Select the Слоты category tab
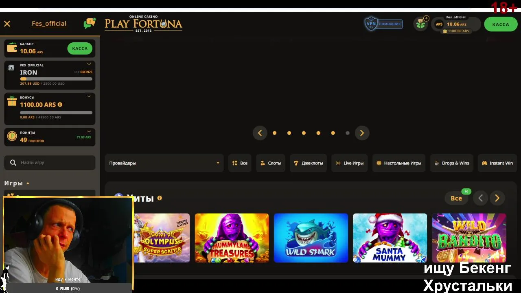521x293 pixels. coord(271,163)
